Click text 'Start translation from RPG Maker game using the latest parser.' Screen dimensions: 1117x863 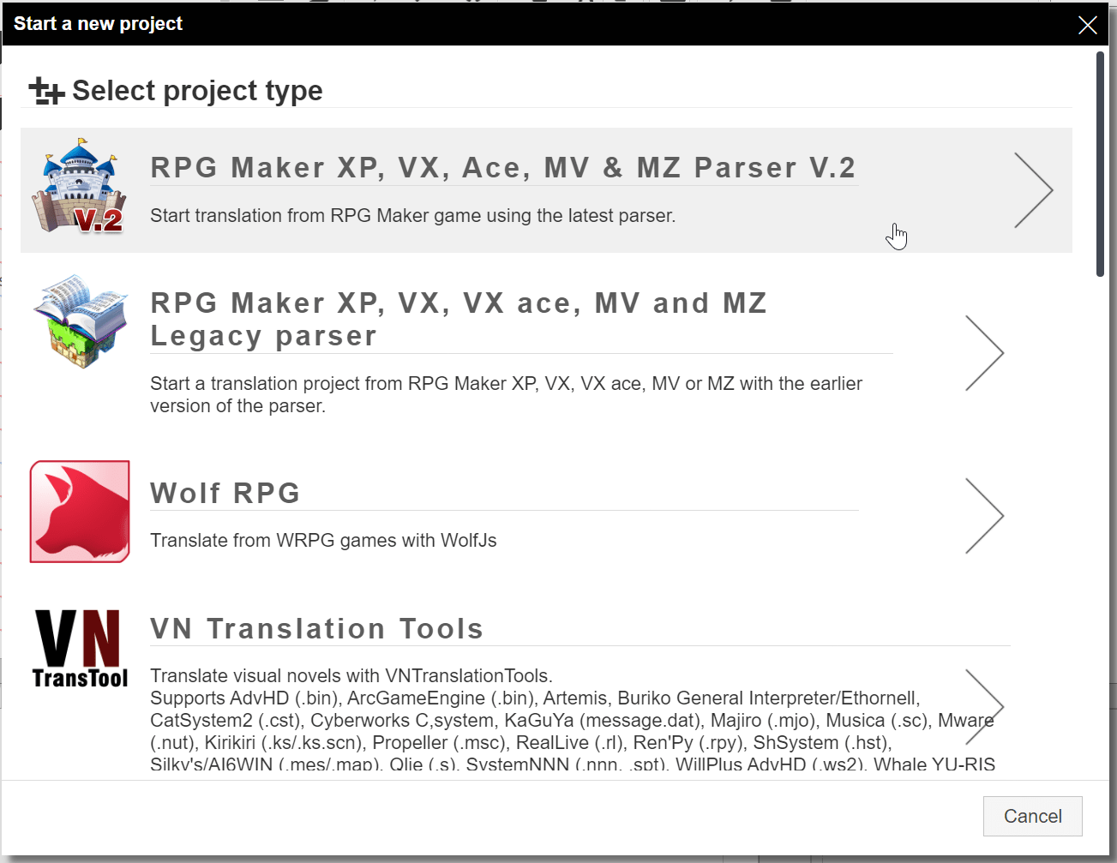click(413, 215)
